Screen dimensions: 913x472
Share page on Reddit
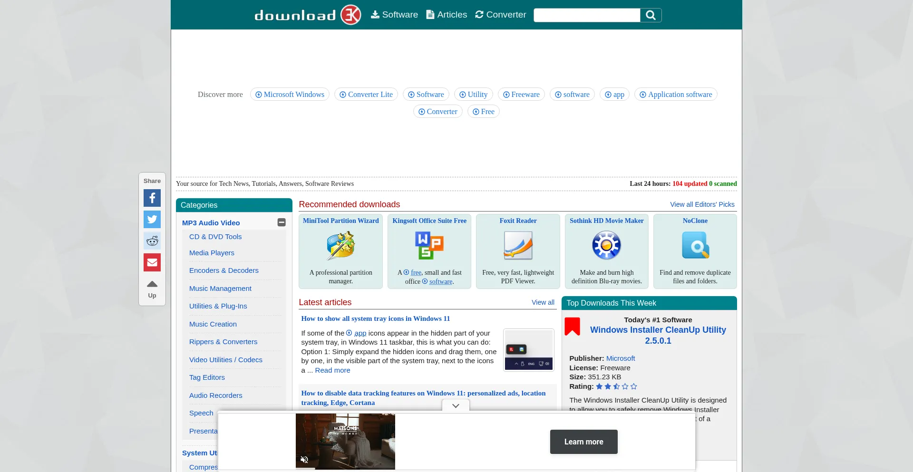click(x=152, y=241)
